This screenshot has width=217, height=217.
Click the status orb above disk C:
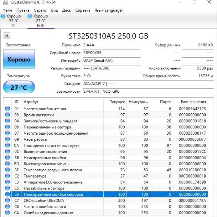(x=3, y=16)
